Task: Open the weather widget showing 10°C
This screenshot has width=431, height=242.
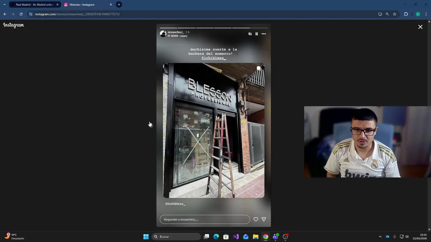Action: (x=14, y=237)
